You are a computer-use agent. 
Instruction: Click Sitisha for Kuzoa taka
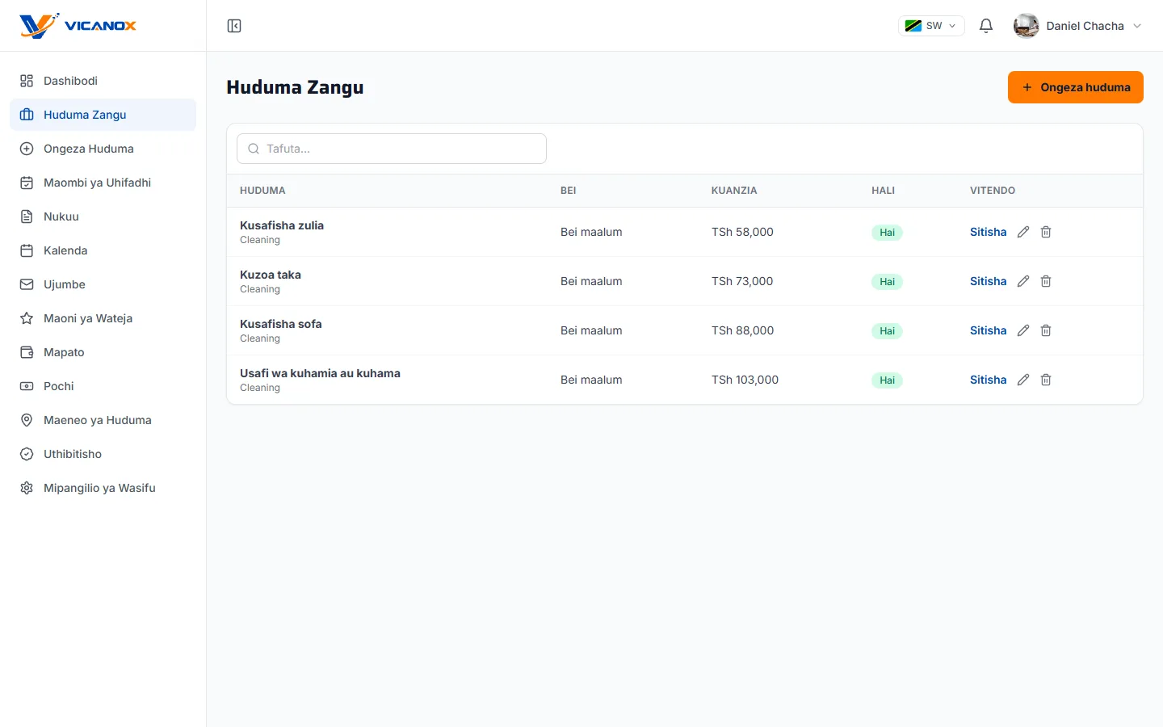tap(988, 281)
